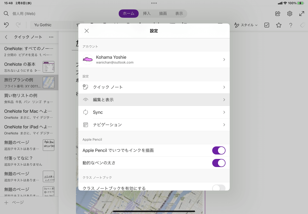
Task: Close the 設定 dialog with the X
Action: click(87, 31)
